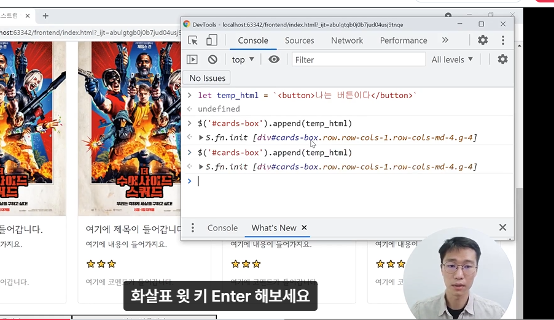Click the 'let temp_html' console line
Viewport: 554px width, 320px height.
(x=307, y=95)
